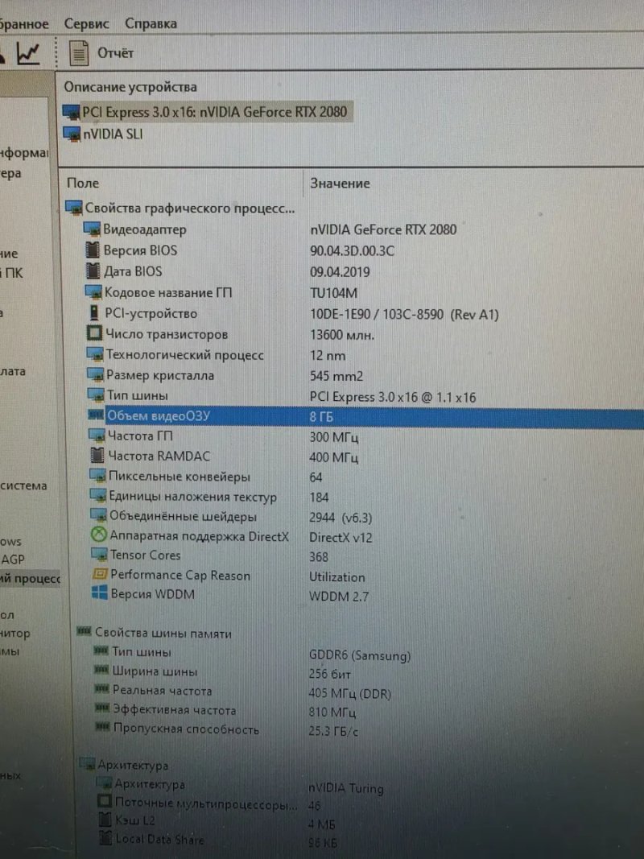Click the Поле column header
The width and height of the screenshot is (644, 859).
[x=83, y=183]
